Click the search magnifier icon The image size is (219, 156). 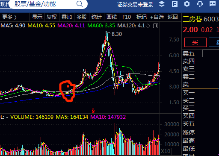[x=80, y=4]
